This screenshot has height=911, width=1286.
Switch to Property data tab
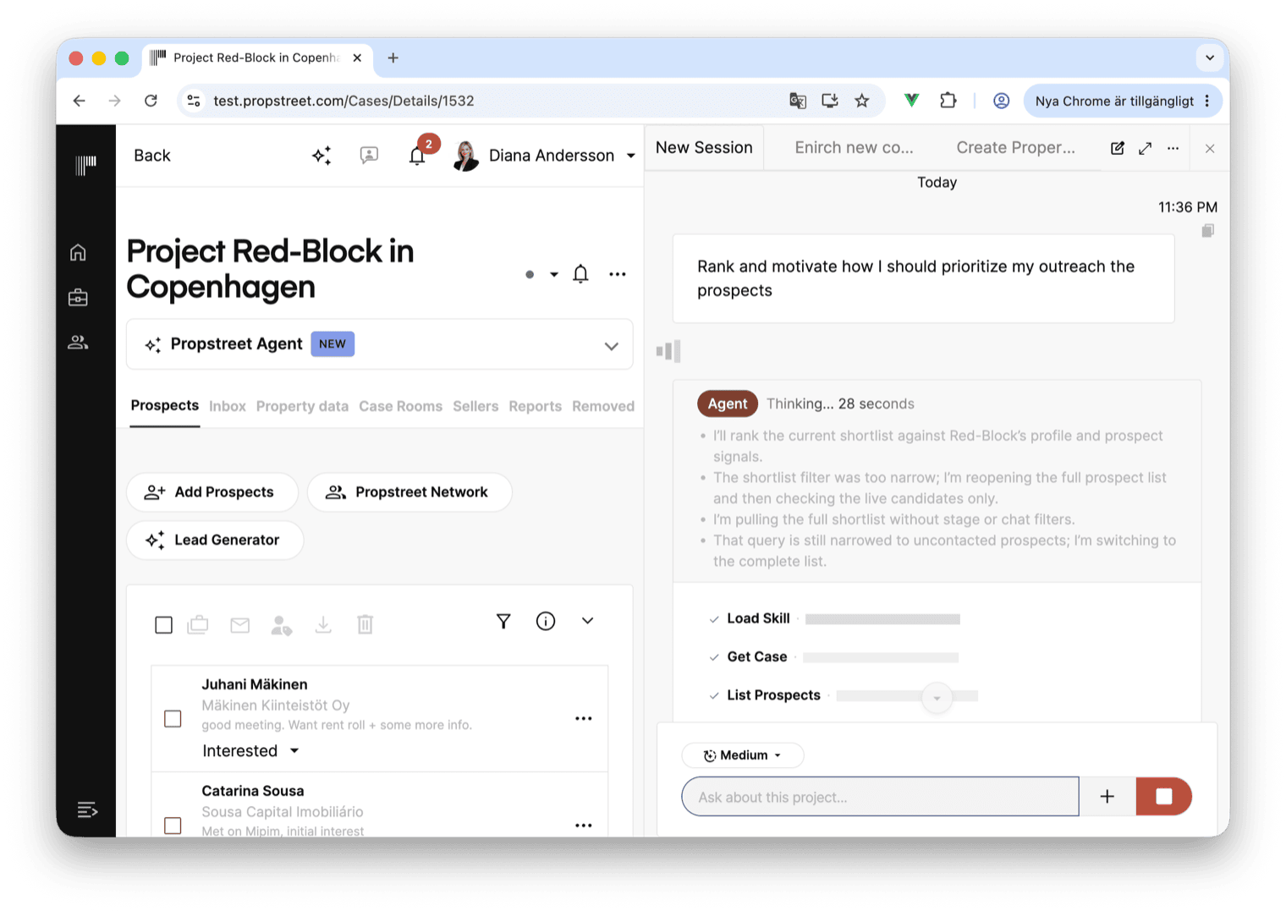point(302,406)
